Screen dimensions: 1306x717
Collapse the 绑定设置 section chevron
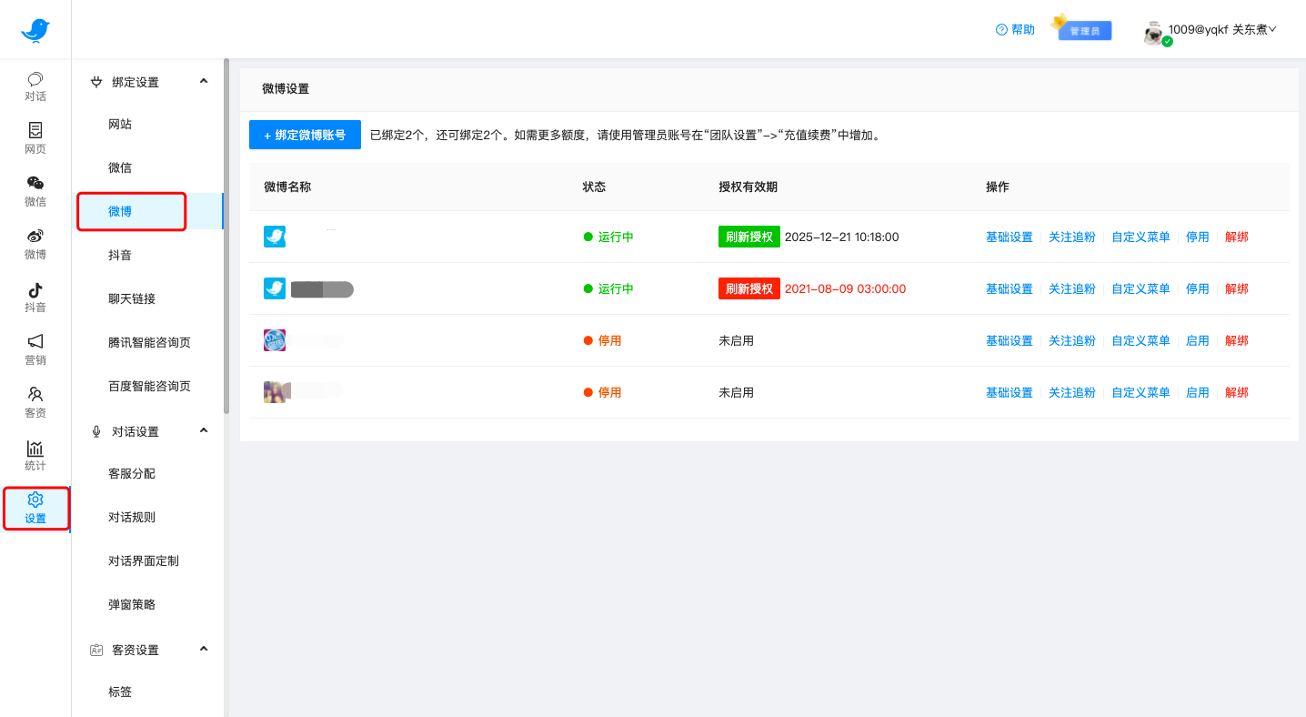[204, 81]
